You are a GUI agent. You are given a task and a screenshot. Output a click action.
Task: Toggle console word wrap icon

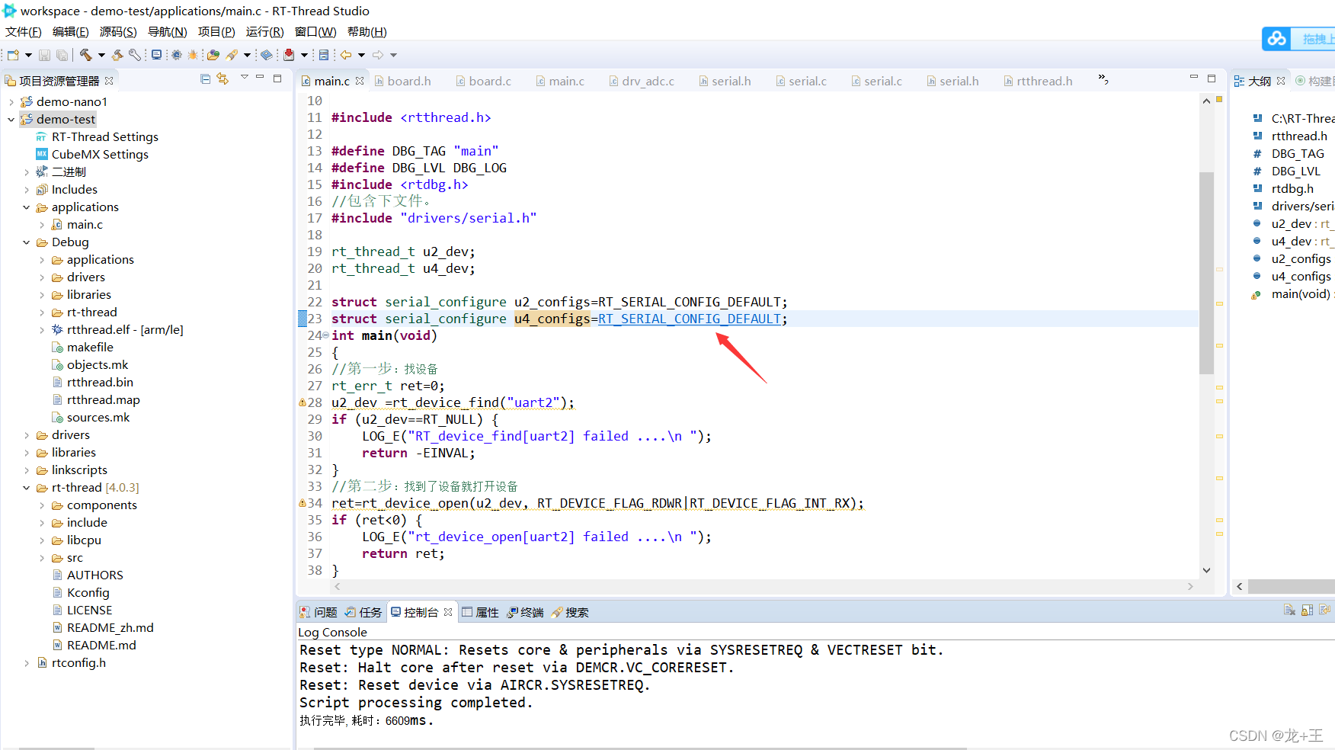[1324, 611]
